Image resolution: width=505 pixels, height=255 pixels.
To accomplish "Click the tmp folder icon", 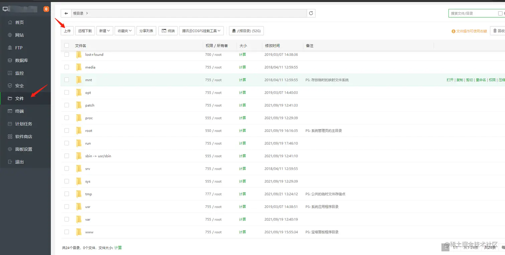I will coord(79,194).
